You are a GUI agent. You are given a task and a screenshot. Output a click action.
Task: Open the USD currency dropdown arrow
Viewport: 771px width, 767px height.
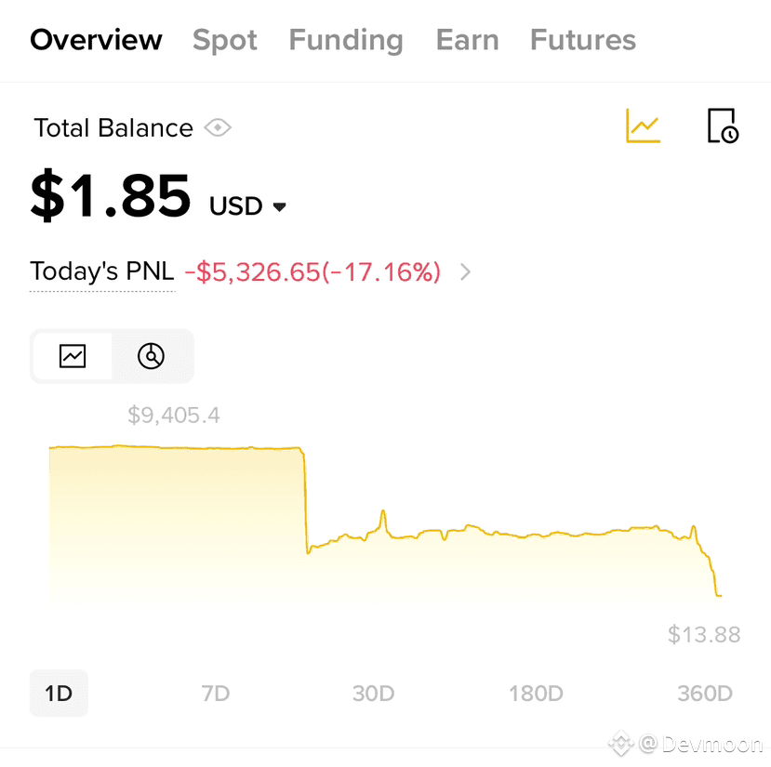pyautogui.click(x=279, y=207)
